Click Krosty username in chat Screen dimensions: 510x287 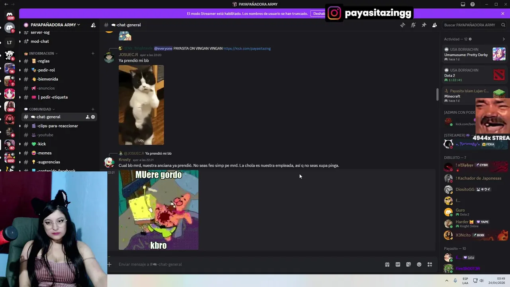coord(125,160)
